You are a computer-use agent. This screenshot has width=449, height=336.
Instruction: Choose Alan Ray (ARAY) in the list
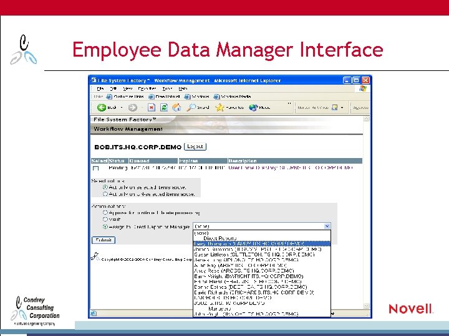262,266
